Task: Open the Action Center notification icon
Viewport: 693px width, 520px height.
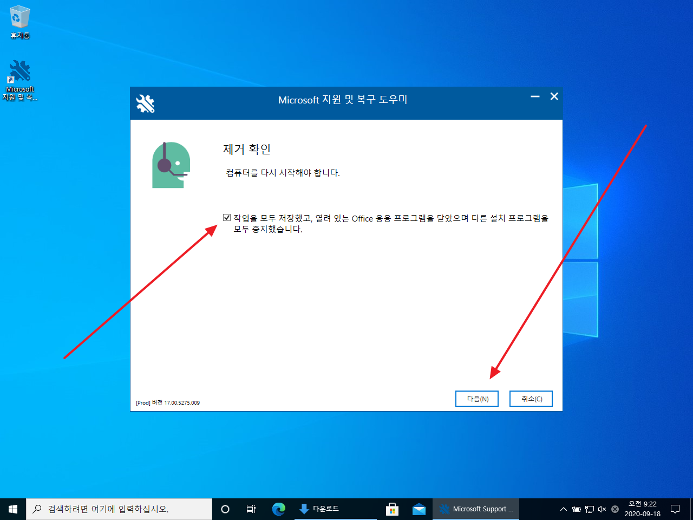Action: point(676,509)
